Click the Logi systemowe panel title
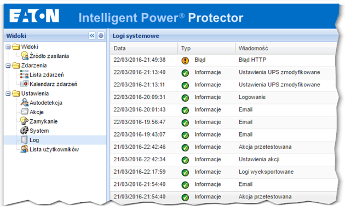Viewport: 345px width, 211px height. pyautogui.click(x=136, y=36)
